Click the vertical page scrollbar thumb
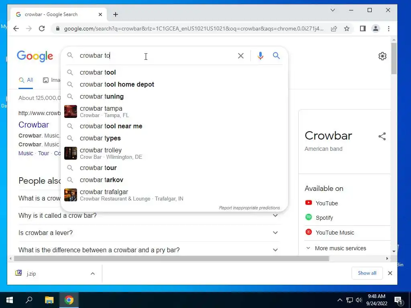Screen dimensions: 411x308 394,59
